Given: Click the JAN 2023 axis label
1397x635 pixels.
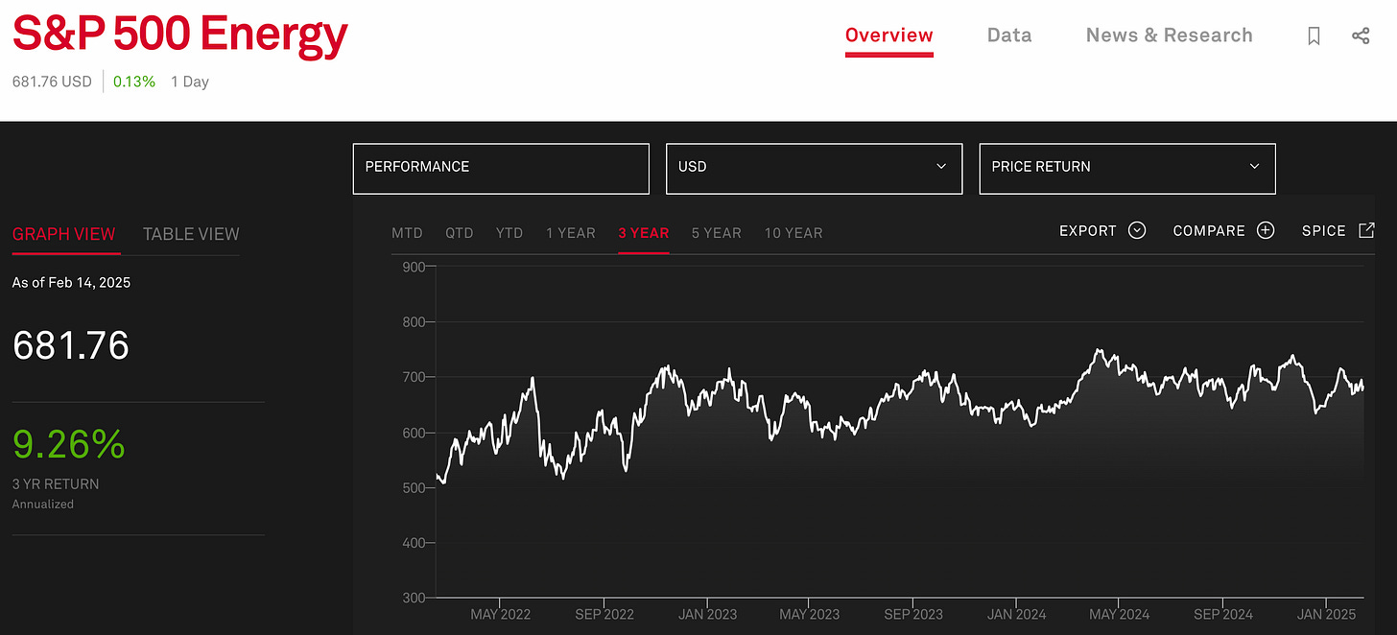Looking at the screenshot, I should point(707,614).
